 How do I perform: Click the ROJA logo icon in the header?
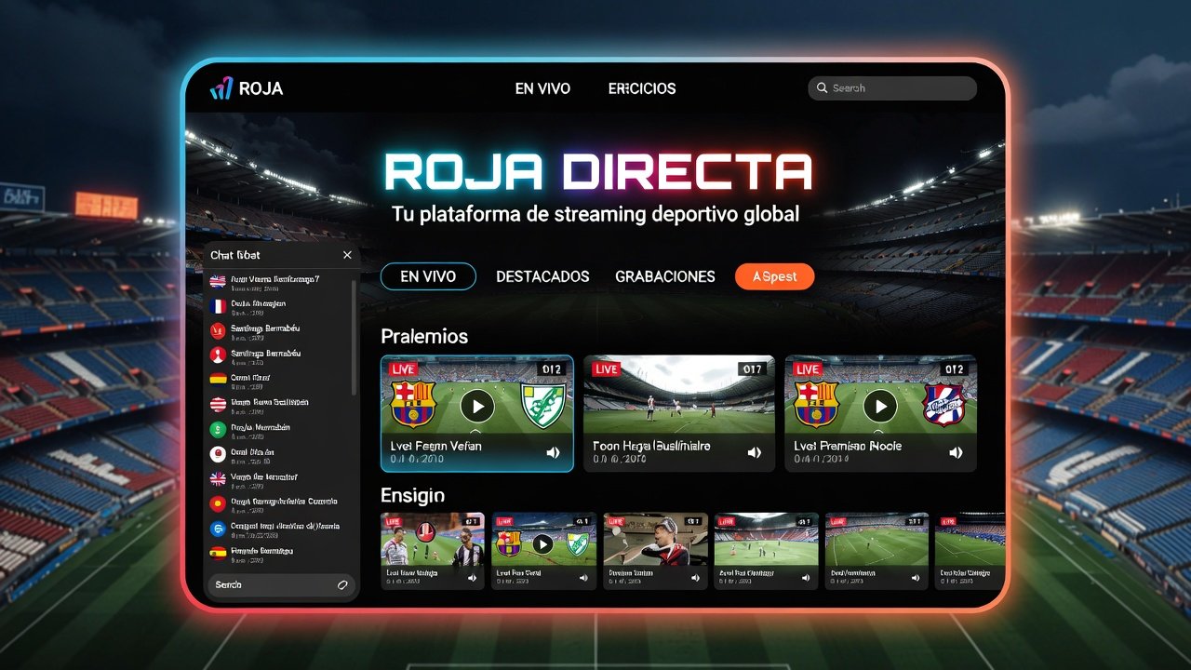click(x=221, y=88)
